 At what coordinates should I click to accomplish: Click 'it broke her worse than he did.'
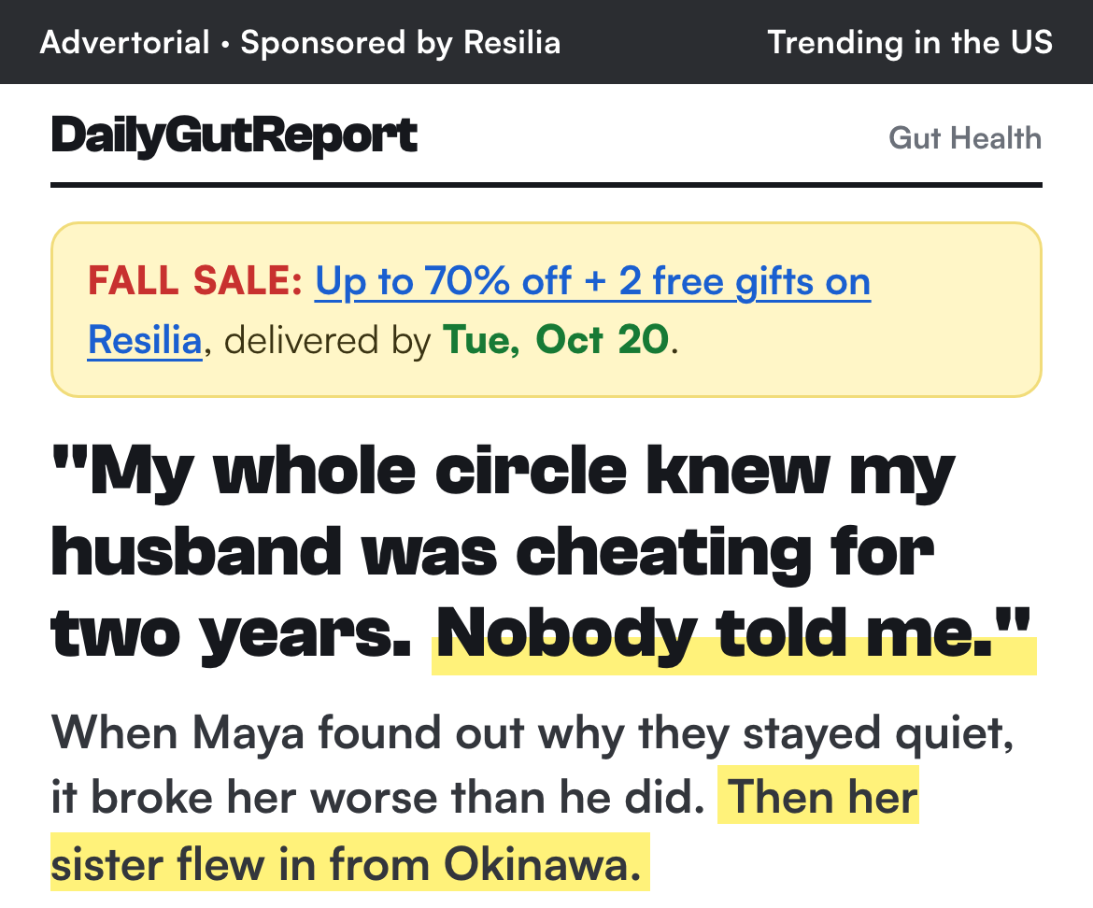click(x=377, y=798)
